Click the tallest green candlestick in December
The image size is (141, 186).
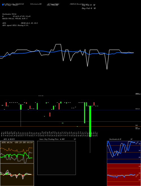pyautogui.click(x=90, y=121)
